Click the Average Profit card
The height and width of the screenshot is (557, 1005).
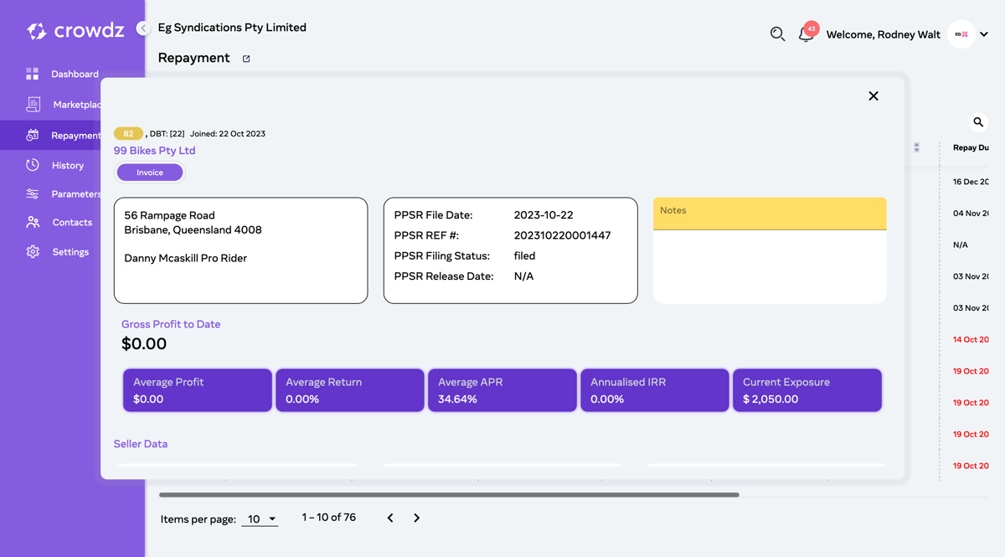click(x=198, y=390)
